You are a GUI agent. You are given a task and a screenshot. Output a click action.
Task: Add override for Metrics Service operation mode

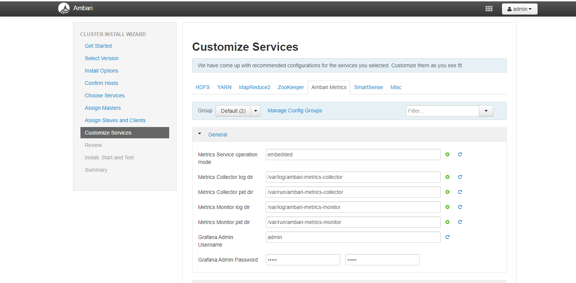click(x=447, y=154)
